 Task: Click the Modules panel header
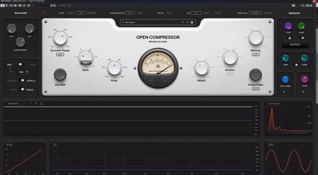click(294, 13)
